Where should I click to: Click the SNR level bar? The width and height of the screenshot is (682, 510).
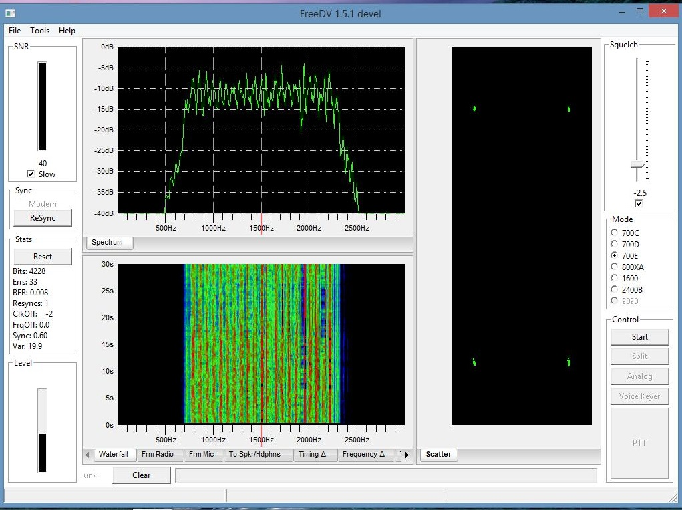[42, 107]
